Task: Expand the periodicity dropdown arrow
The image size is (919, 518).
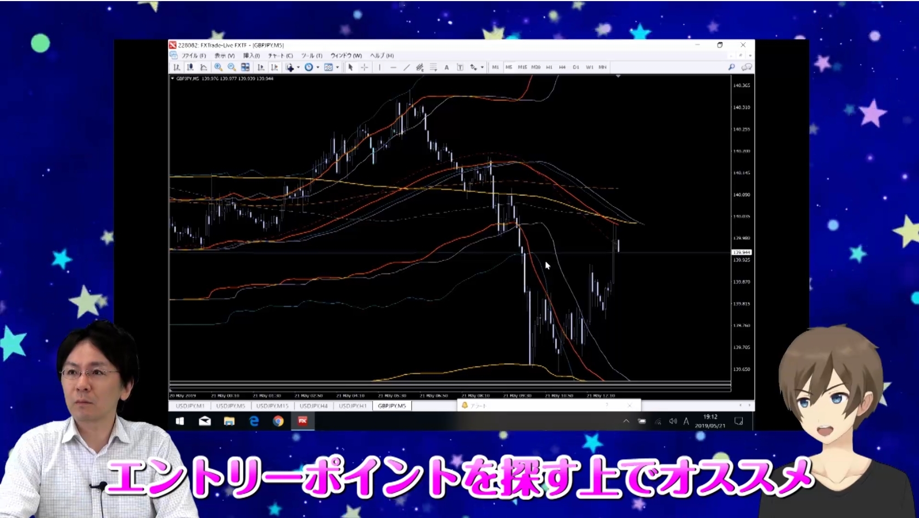Action: pos(318,67)
